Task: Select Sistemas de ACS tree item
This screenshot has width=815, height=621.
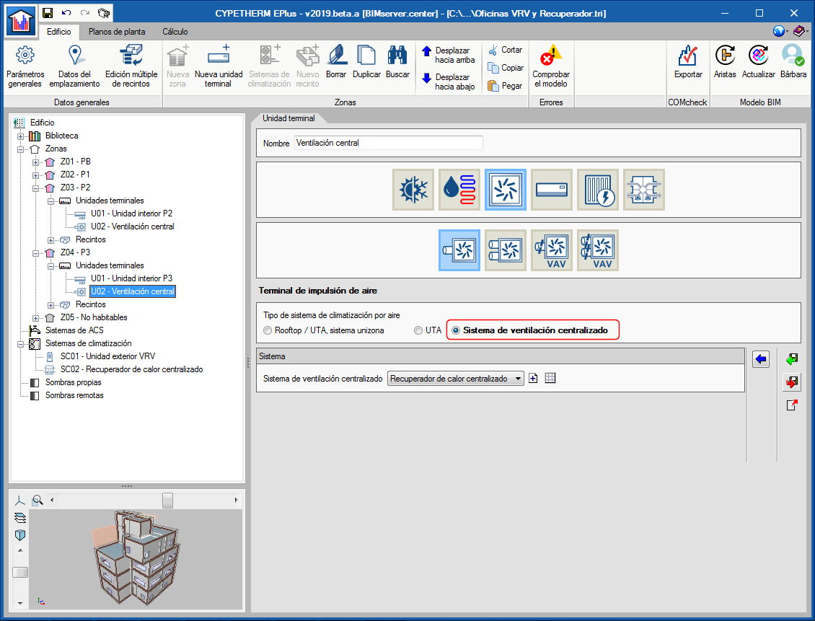Action: click(x=74, y=330)
